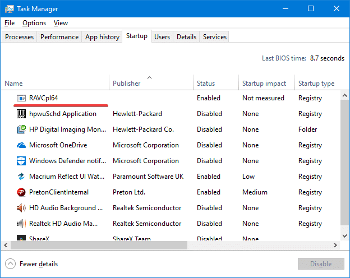Click the hpwuSchd Application barcode icon
The width and height of the screenshot is (350, 278).
point(21,114)
